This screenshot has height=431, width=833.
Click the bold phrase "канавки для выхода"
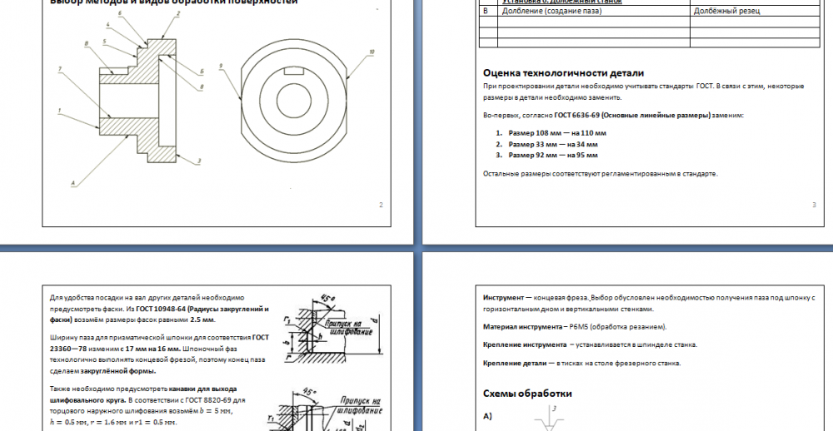[203, 389]
